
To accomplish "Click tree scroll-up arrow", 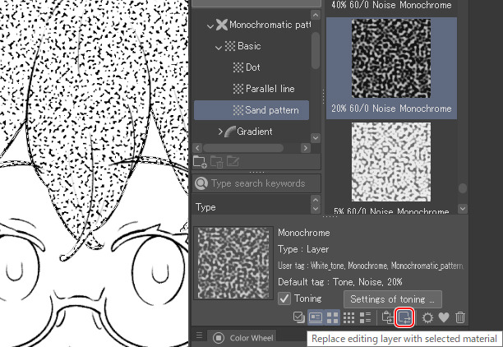I will click(x=316, y=15).
